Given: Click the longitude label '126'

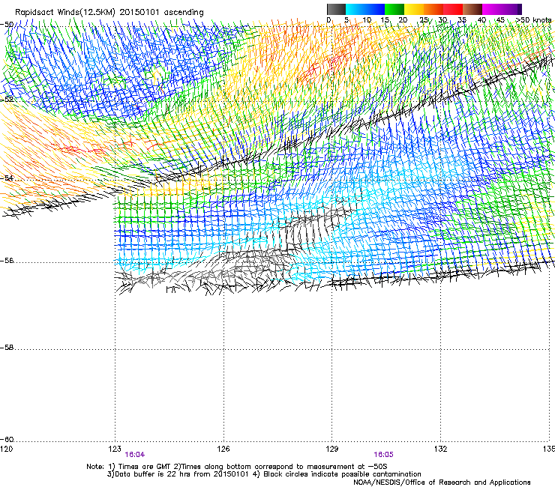Looking at the screenshot, I should [x=223, y=449].
